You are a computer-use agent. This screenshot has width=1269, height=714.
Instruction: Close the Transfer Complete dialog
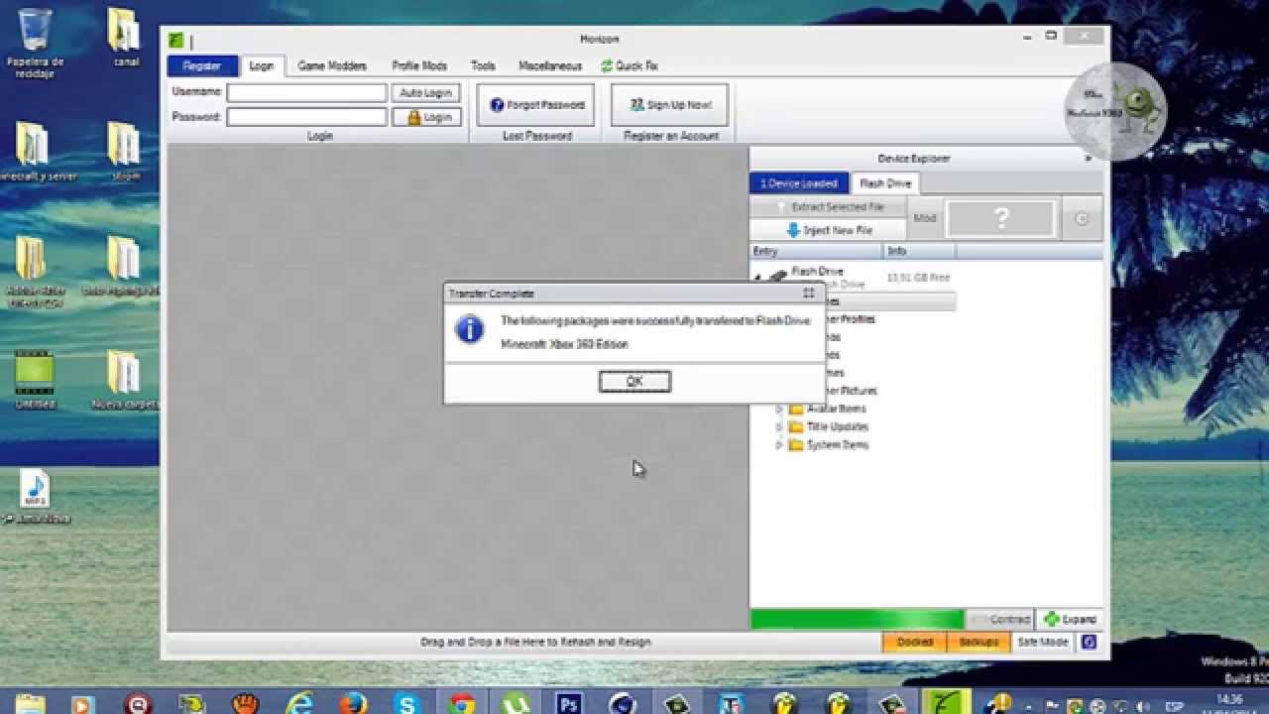click(x=808, y=293)
